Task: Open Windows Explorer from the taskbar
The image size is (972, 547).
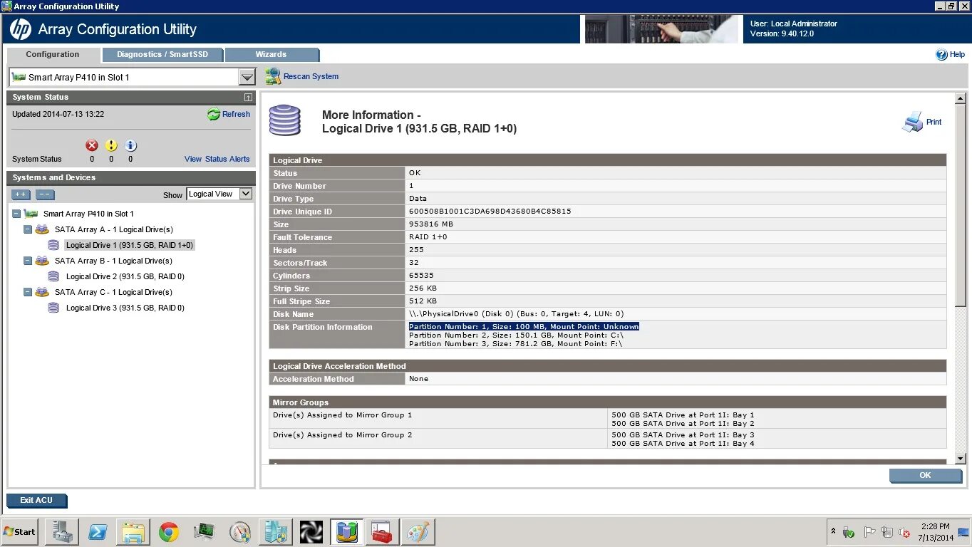Action: (133, 532)
